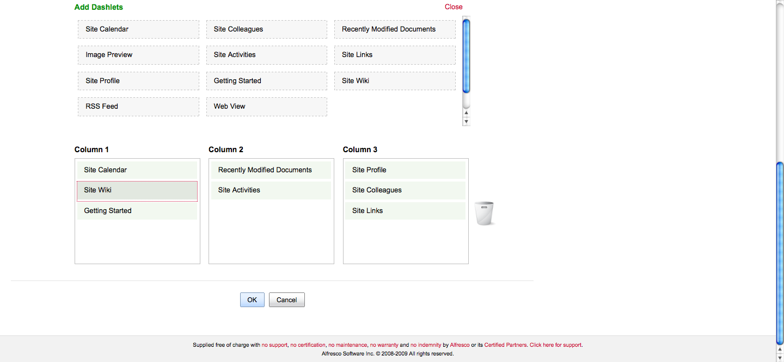Select Site Colleagues in available dashlets
The width and height of the screenshot is (784, 362).
[x=266, y=29]
